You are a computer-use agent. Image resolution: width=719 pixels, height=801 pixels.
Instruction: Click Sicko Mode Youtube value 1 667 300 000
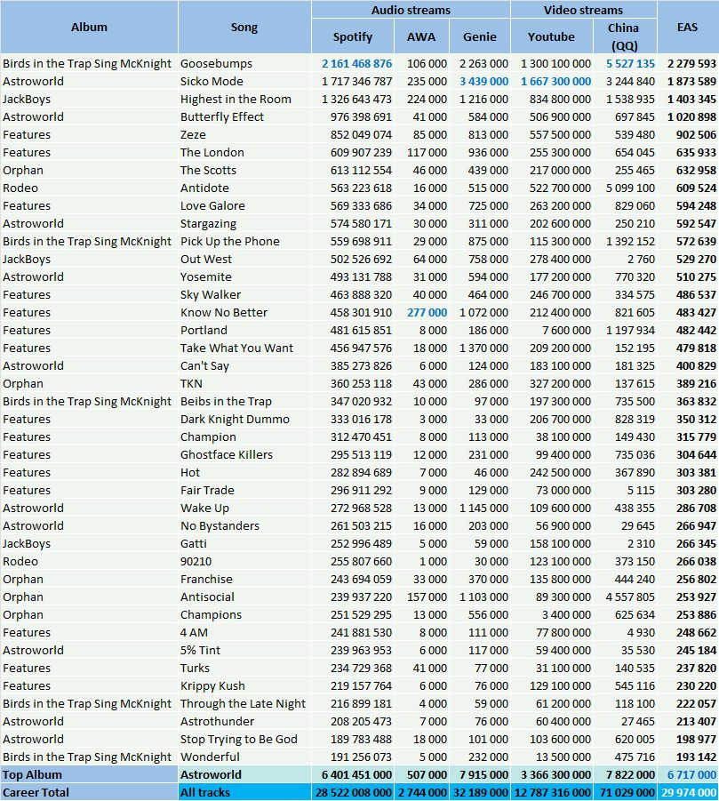tap(555, 81)
